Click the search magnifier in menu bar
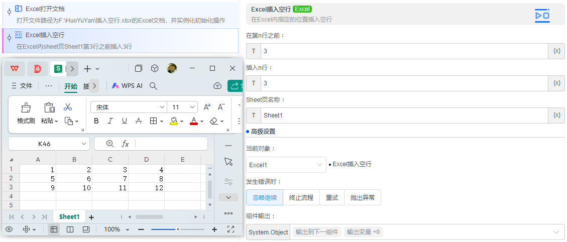Viewport: 567px width, 242px height. pyautogui.click(x=153, y=86)
